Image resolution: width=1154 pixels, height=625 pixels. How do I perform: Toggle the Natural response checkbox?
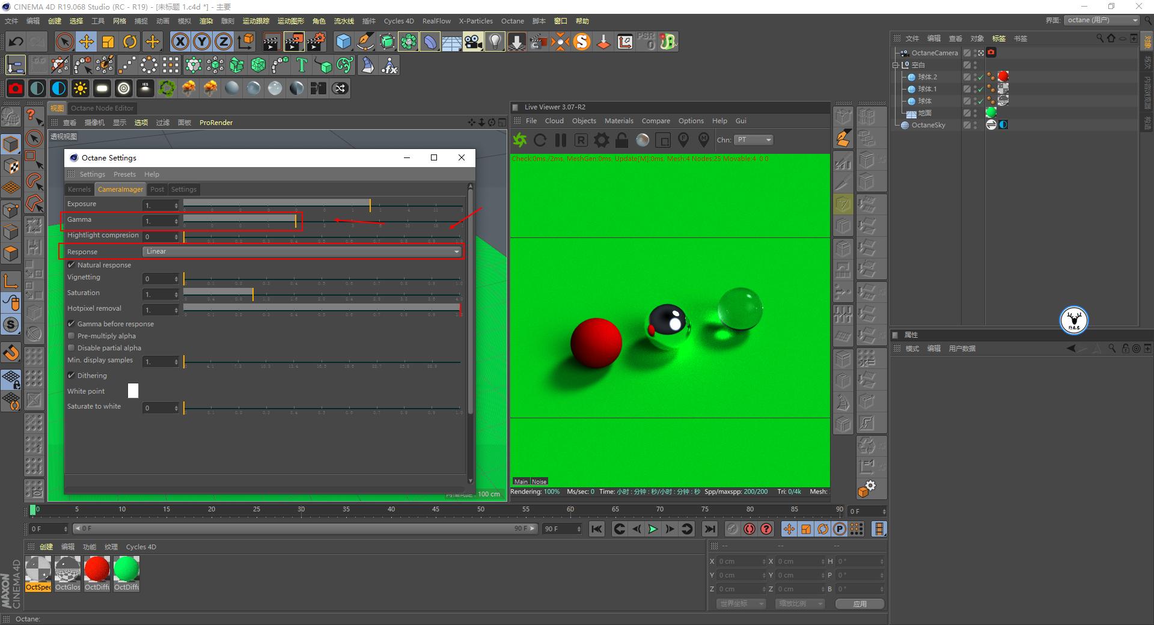pos(71,264)
